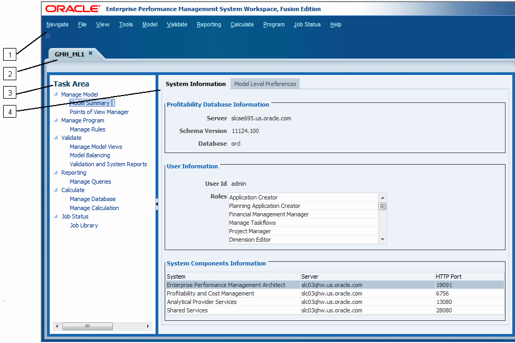Screen dimensions: 515x343
Task: Open the Help menu
Action: pyautogui.click(x=336, y=25)
